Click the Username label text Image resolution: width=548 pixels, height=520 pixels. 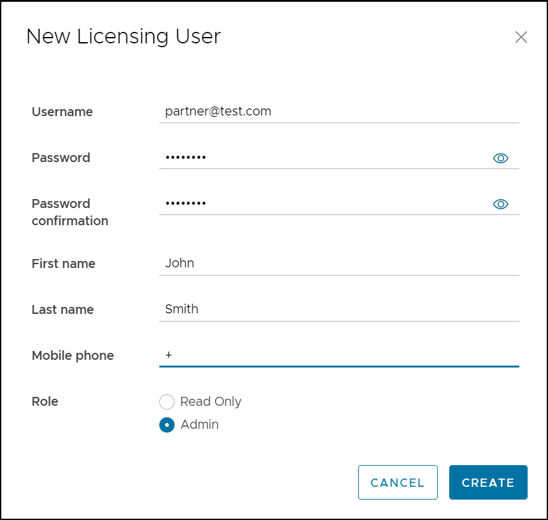(x=62, y=112)
